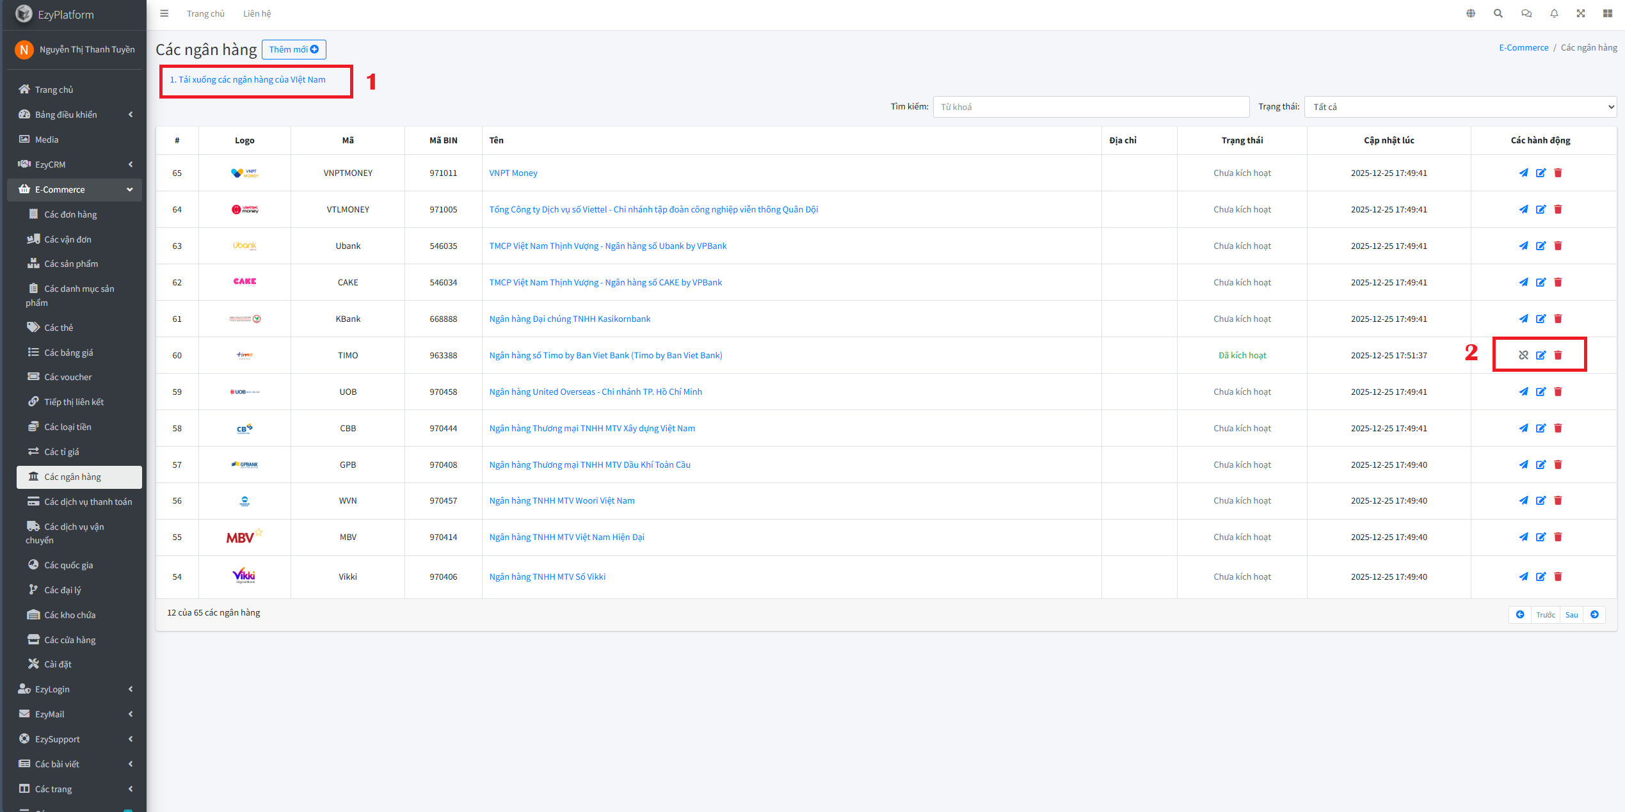
Task: Edit the Ubank row
Action: coord(1541,246)
